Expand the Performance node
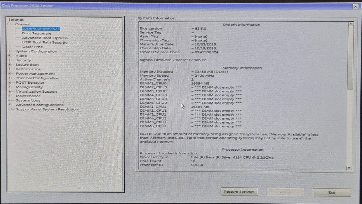This screenshot has height=204, width=362. (x=10, y=69)
